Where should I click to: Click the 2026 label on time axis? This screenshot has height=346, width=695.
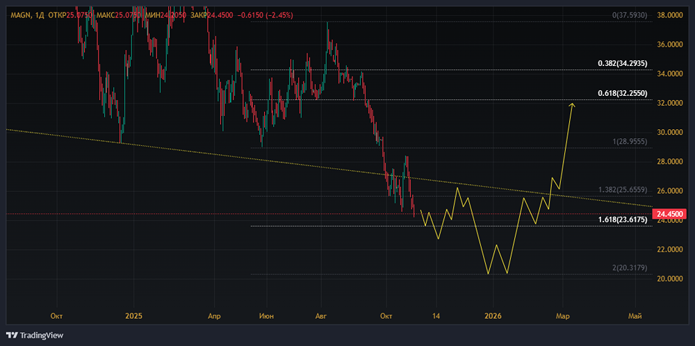point(493,316)
